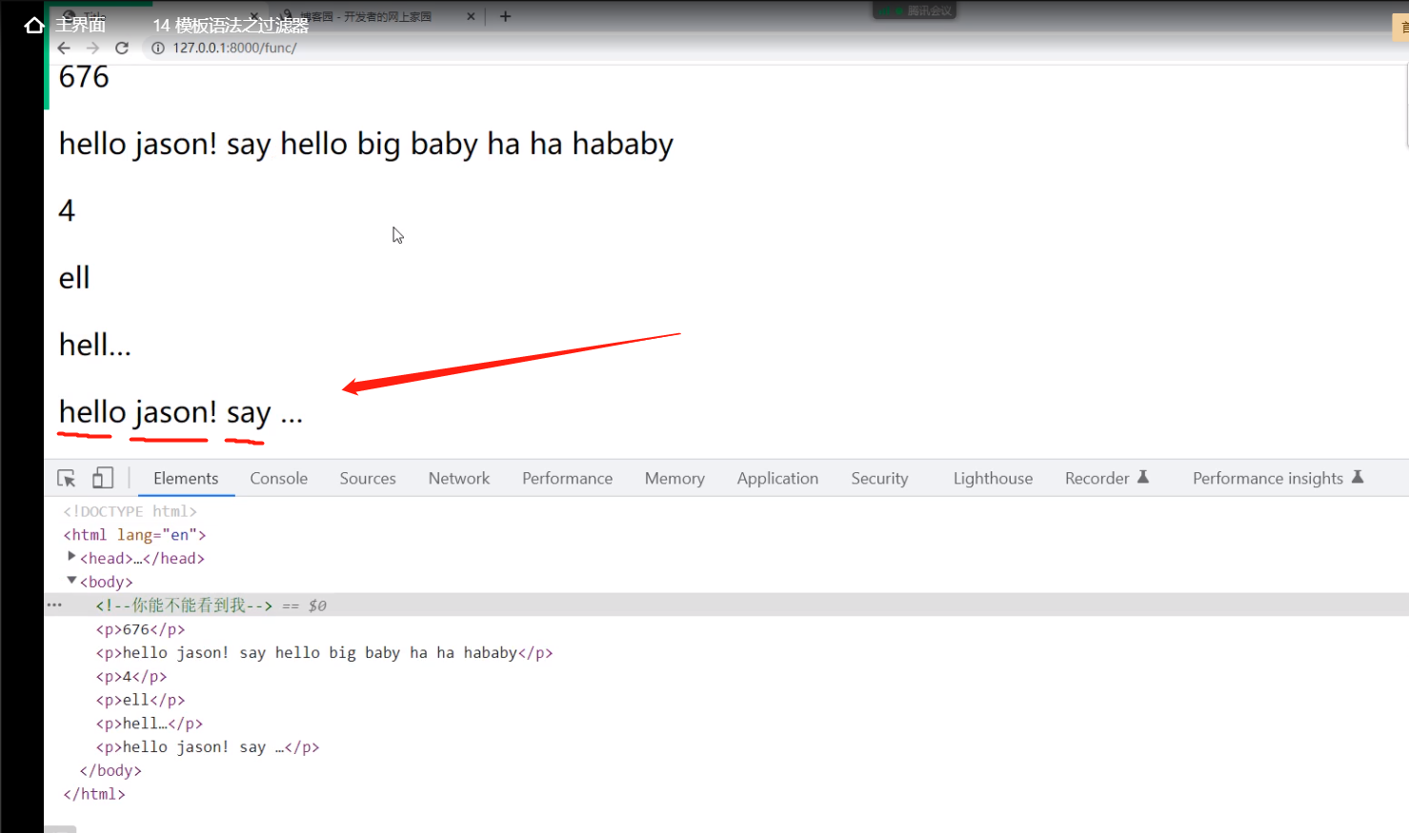The height and width of the screenshot is (833, 1409).
Task: Switch to the Console tab
Action: pyautogui.click(x=279, y=478)
